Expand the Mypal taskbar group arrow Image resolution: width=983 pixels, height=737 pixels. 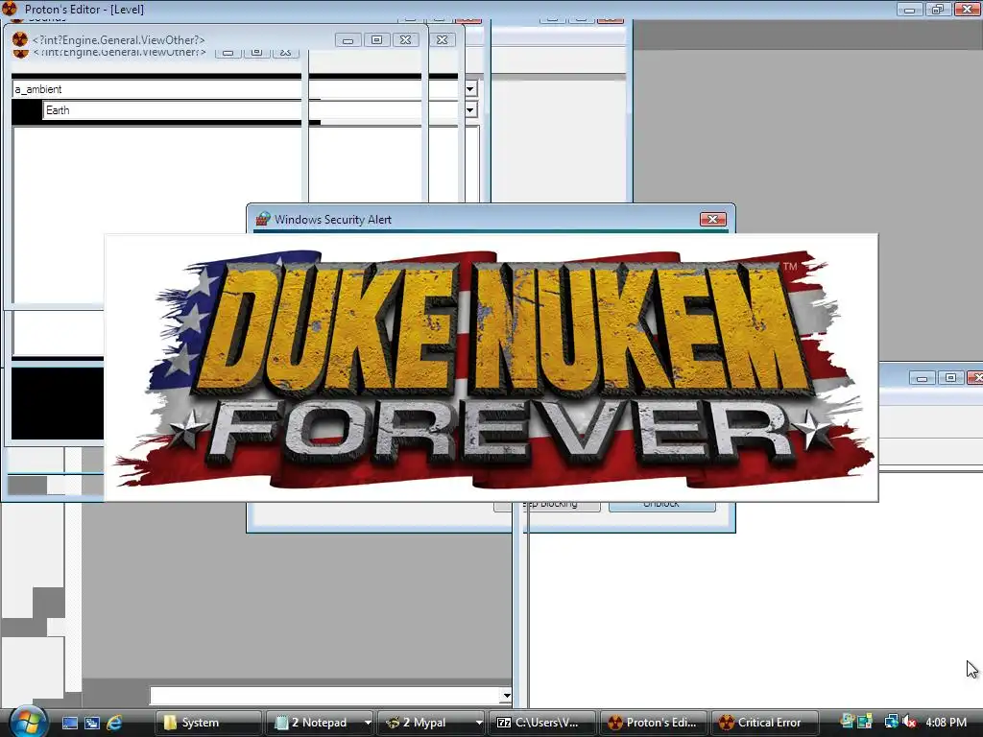pos(478,723)
